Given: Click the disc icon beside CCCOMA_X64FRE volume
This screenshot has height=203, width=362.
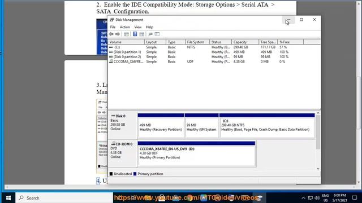Looking at the screenshot, I should point(111,61).
